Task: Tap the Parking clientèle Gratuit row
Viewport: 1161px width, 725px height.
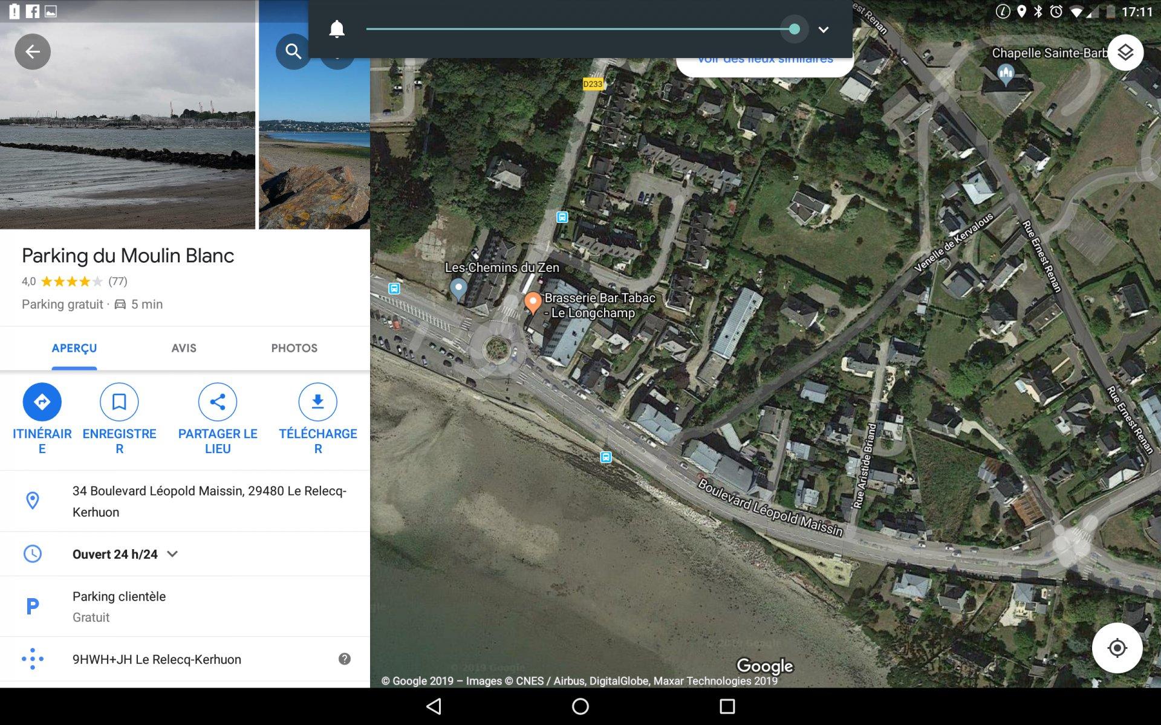Action: pos(185,607)
